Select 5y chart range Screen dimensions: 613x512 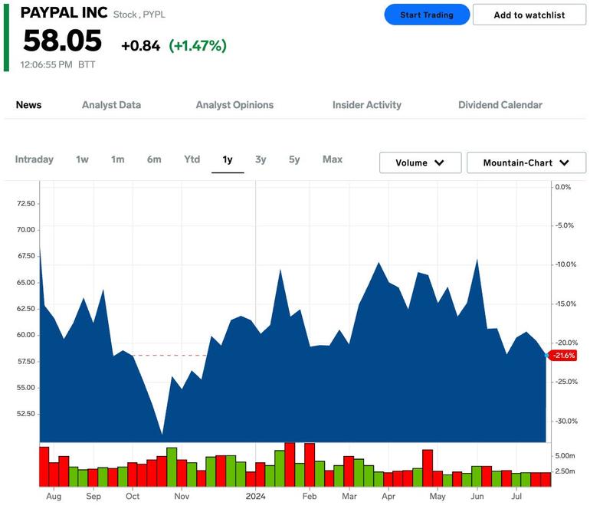coord(294,159)
